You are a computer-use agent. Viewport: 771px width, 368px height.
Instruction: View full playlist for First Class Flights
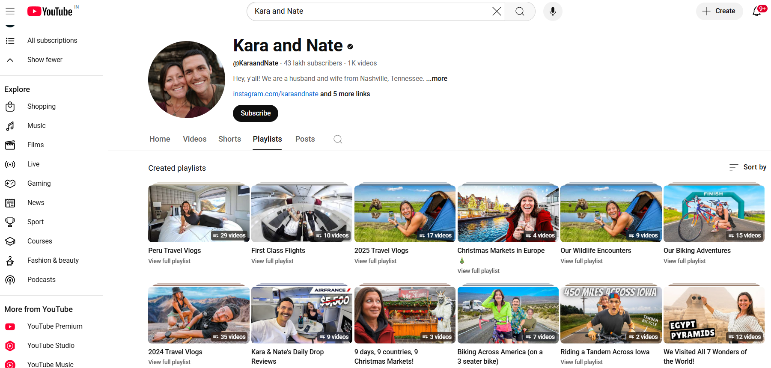(272, 261)
